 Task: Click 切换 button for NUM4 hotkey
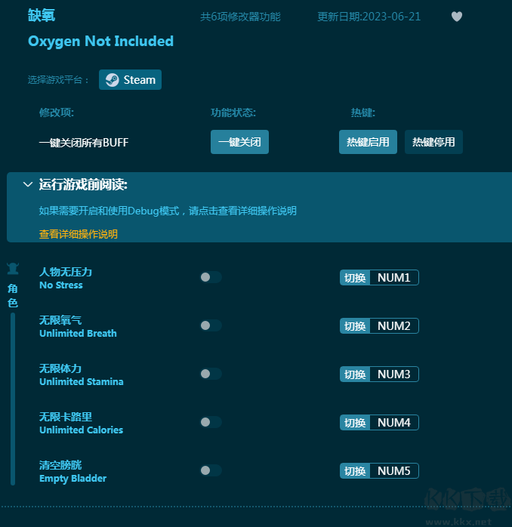(355, 423)
